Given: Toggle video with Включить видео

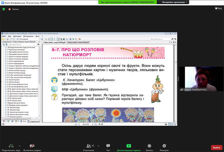Looking at the screenshot, I should click(x=32, y=148).
